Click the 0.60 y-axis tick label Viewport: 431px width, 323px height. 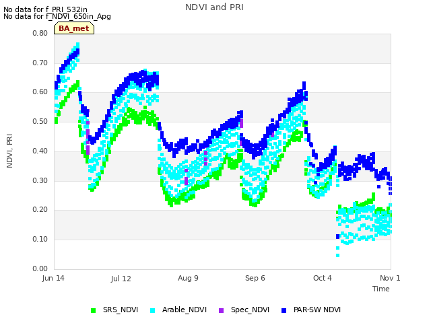coord(40,92)
